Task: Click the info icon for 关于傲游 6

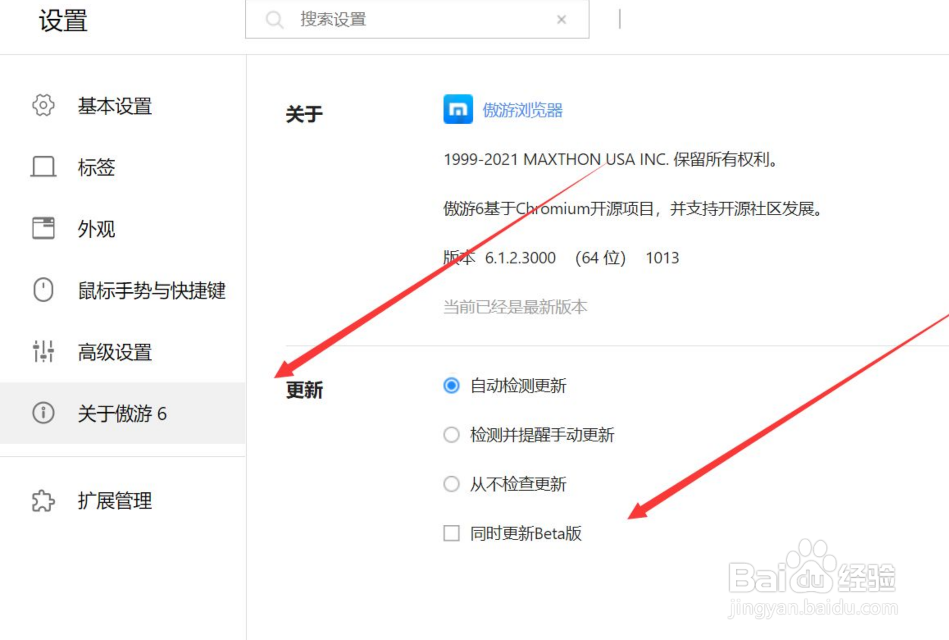Action: point(43,413)
